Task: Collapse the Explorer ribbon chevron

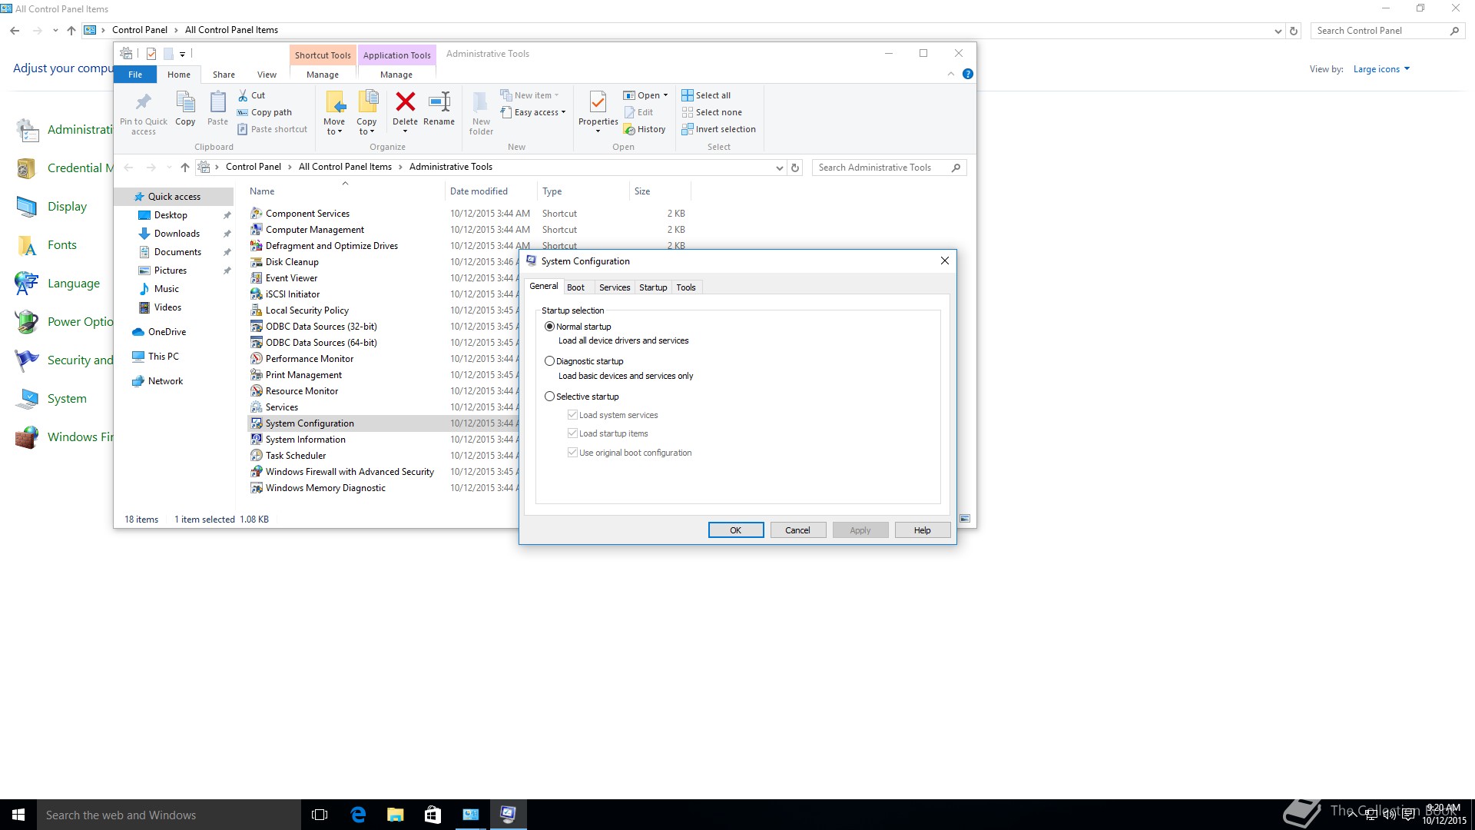Action: click(x=951, y=74)
